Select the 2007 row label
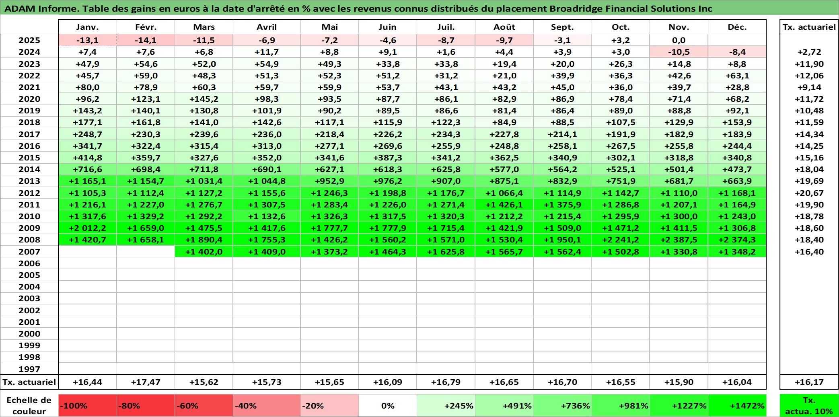 (x=29, y=252)
